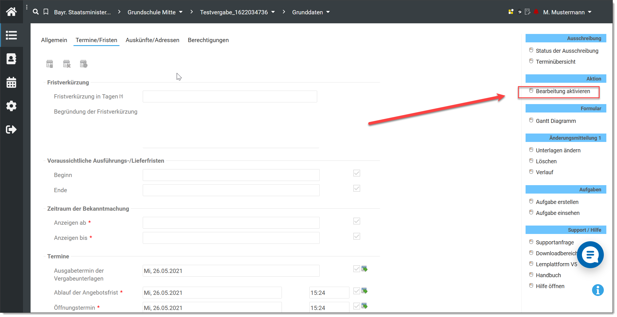The height and width of the screenshot is (317, 617).
Task: Click the search magnifier icon
Action: [36, 12]
